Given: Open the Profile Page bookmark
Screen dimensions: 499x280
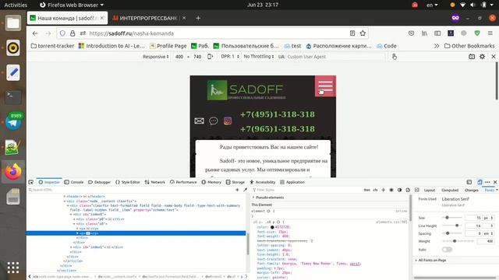Looking at the screenshot, I should (168, 46).
